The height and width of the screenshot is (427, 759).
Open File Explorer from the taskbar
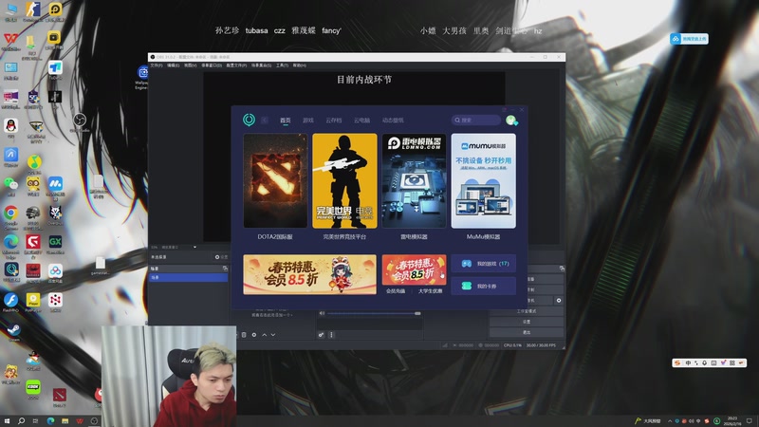pyautogui.click(x=65, y=421)
